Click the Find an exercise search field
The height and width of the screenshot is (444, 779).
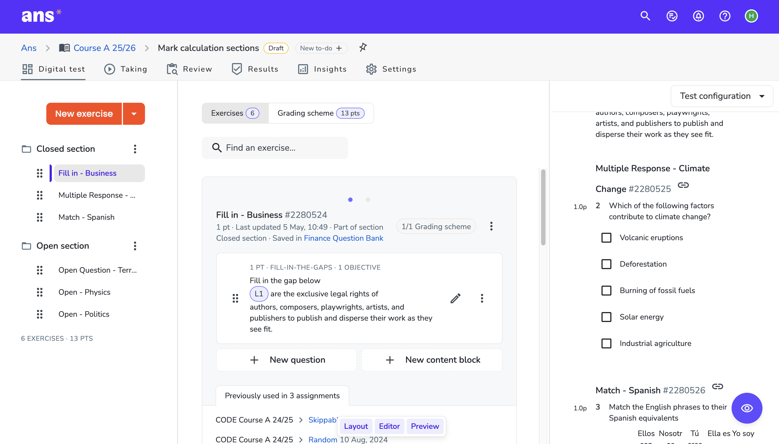[275, 148]
